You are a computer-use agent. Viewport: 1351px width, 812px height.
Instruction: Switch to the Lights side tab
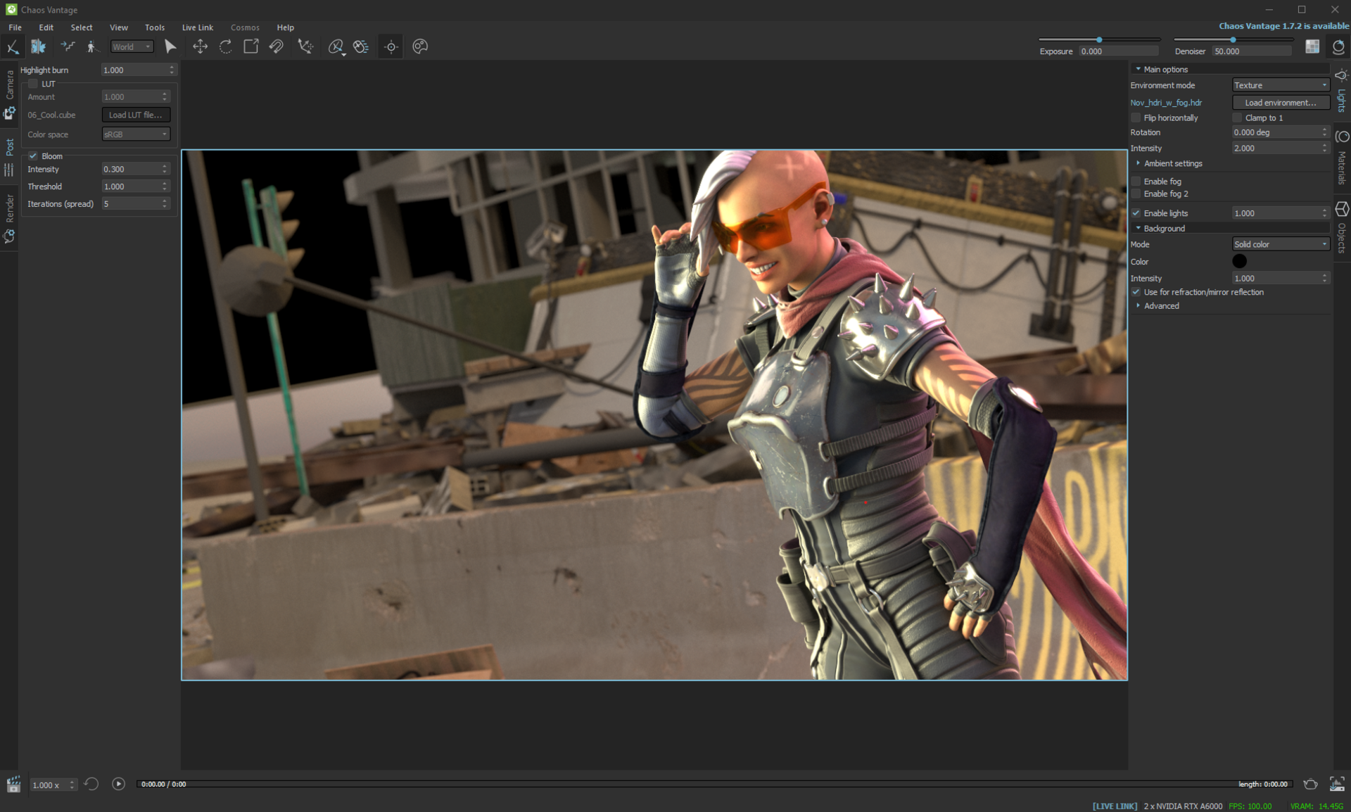(1342, 91)
